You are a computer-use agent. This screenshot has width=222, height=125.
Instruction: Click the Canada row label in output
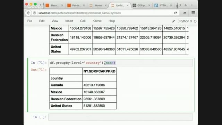pos(57,85)
